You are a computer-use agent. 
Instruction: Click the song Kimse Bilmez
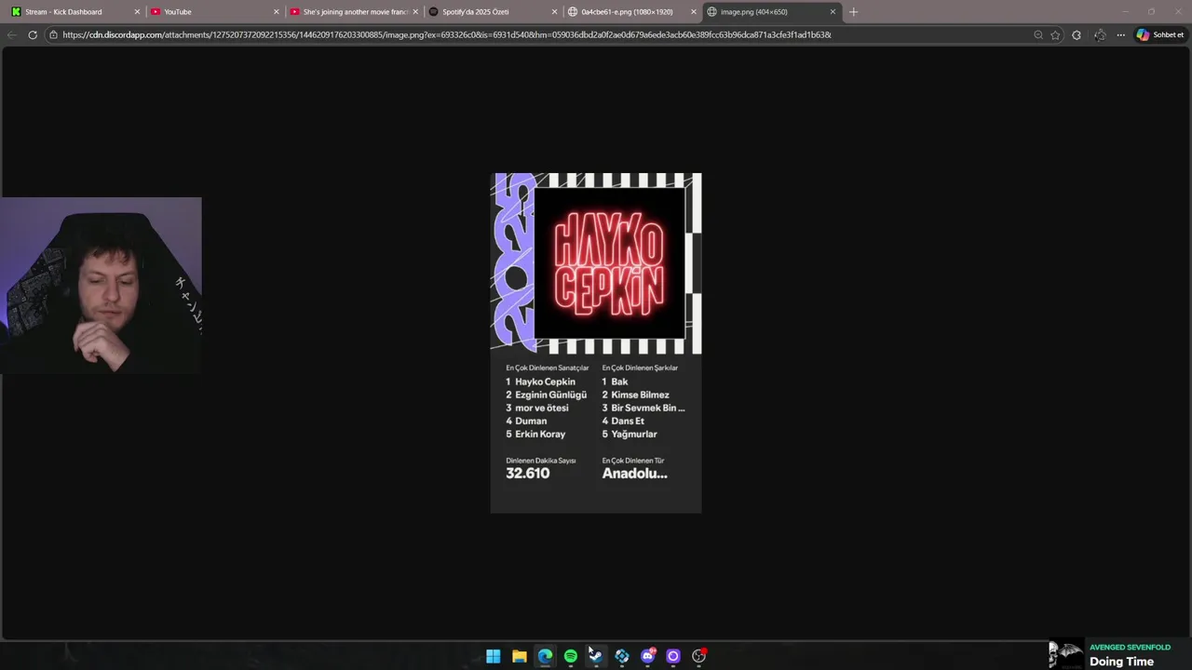pyautogui.click(x=640, y=395)
